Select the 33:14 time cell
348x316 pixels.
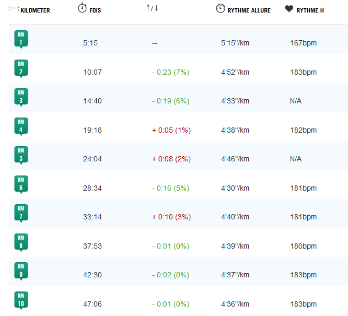click(x=92, y=217)
